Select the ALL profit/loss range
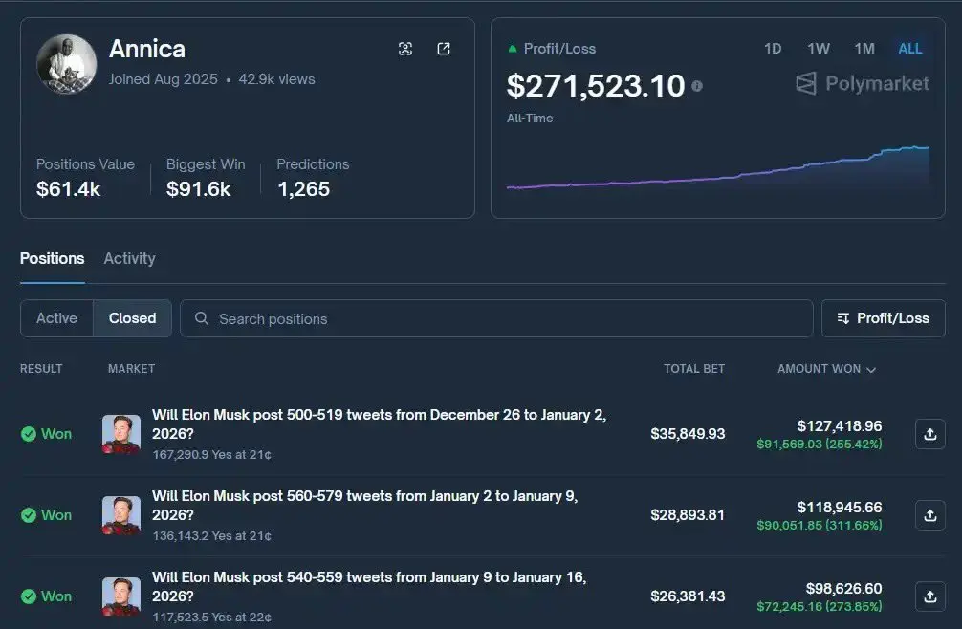The height and width of the screenshot is (629, 962). pyautogui.click(x=909, y=49)
